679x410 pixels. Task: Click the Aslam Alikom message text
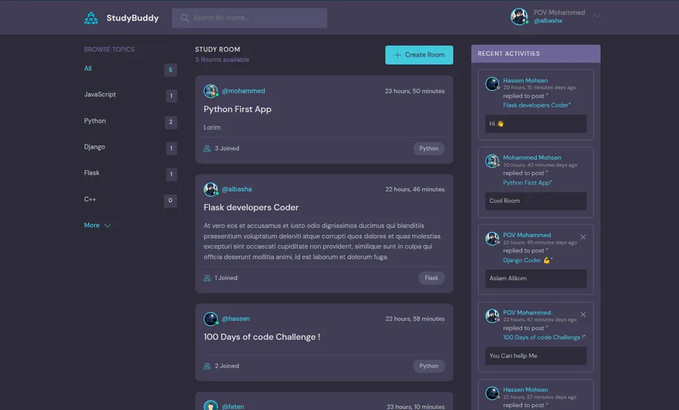tap(508, 279)
